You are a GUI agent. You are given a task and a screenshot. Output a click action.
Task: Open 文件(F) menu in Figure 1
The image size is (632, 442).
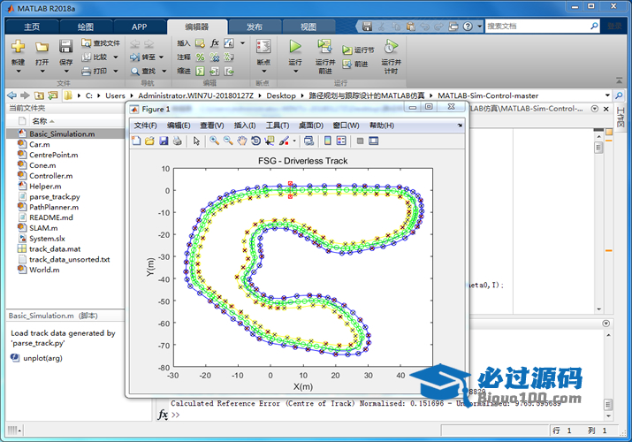[145, 126]
